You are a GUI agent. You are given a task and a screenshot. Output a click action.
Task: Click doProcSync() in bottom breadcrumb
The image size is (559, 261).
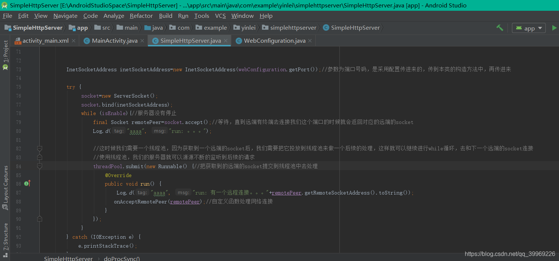tap(122, 258)
